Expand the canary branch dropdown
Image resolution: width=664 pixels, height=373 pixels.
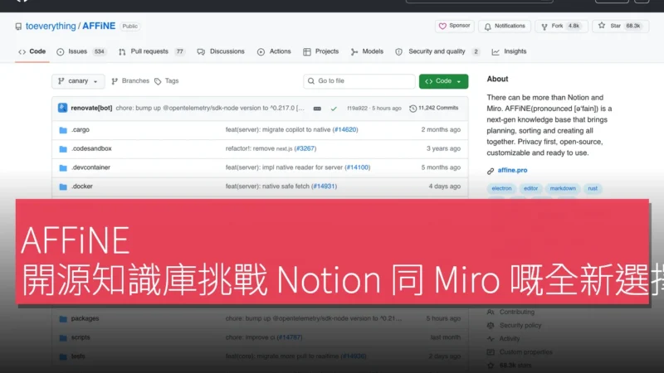click(78, 81)
